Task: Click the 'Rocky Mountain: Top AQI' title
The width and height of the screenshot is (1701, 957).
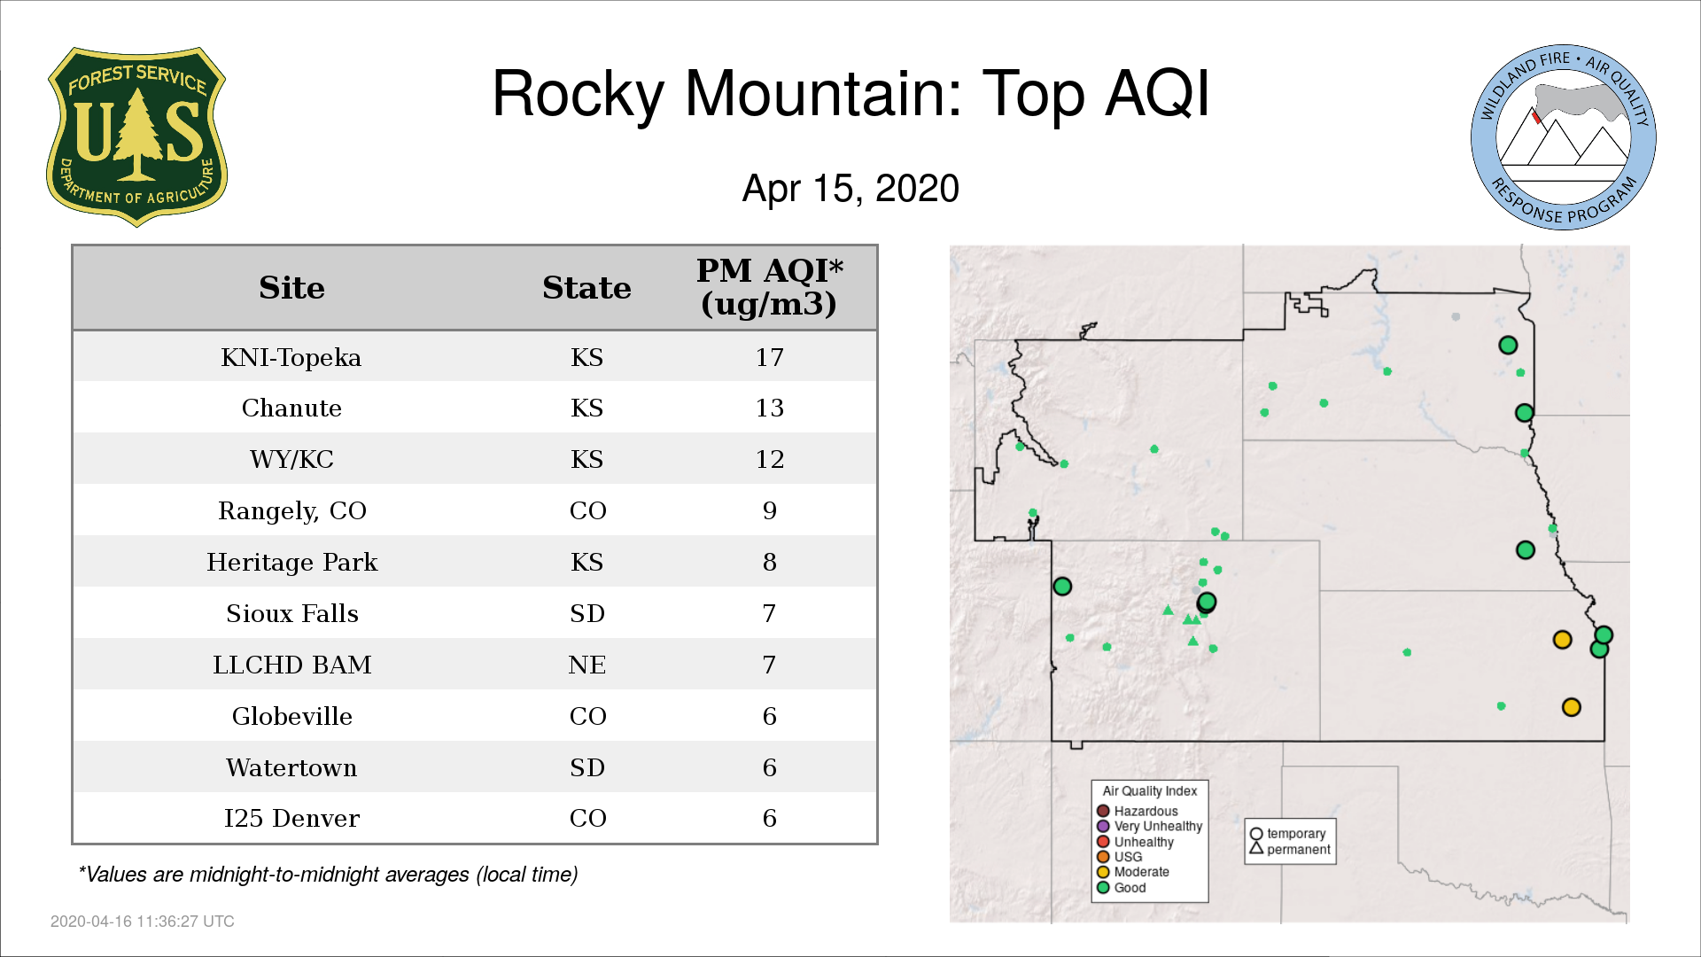Action: (x=850, y=94)
